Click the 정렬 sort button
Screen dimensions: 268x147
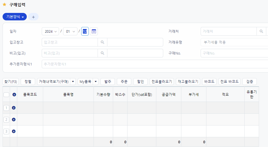click(28, 82)
